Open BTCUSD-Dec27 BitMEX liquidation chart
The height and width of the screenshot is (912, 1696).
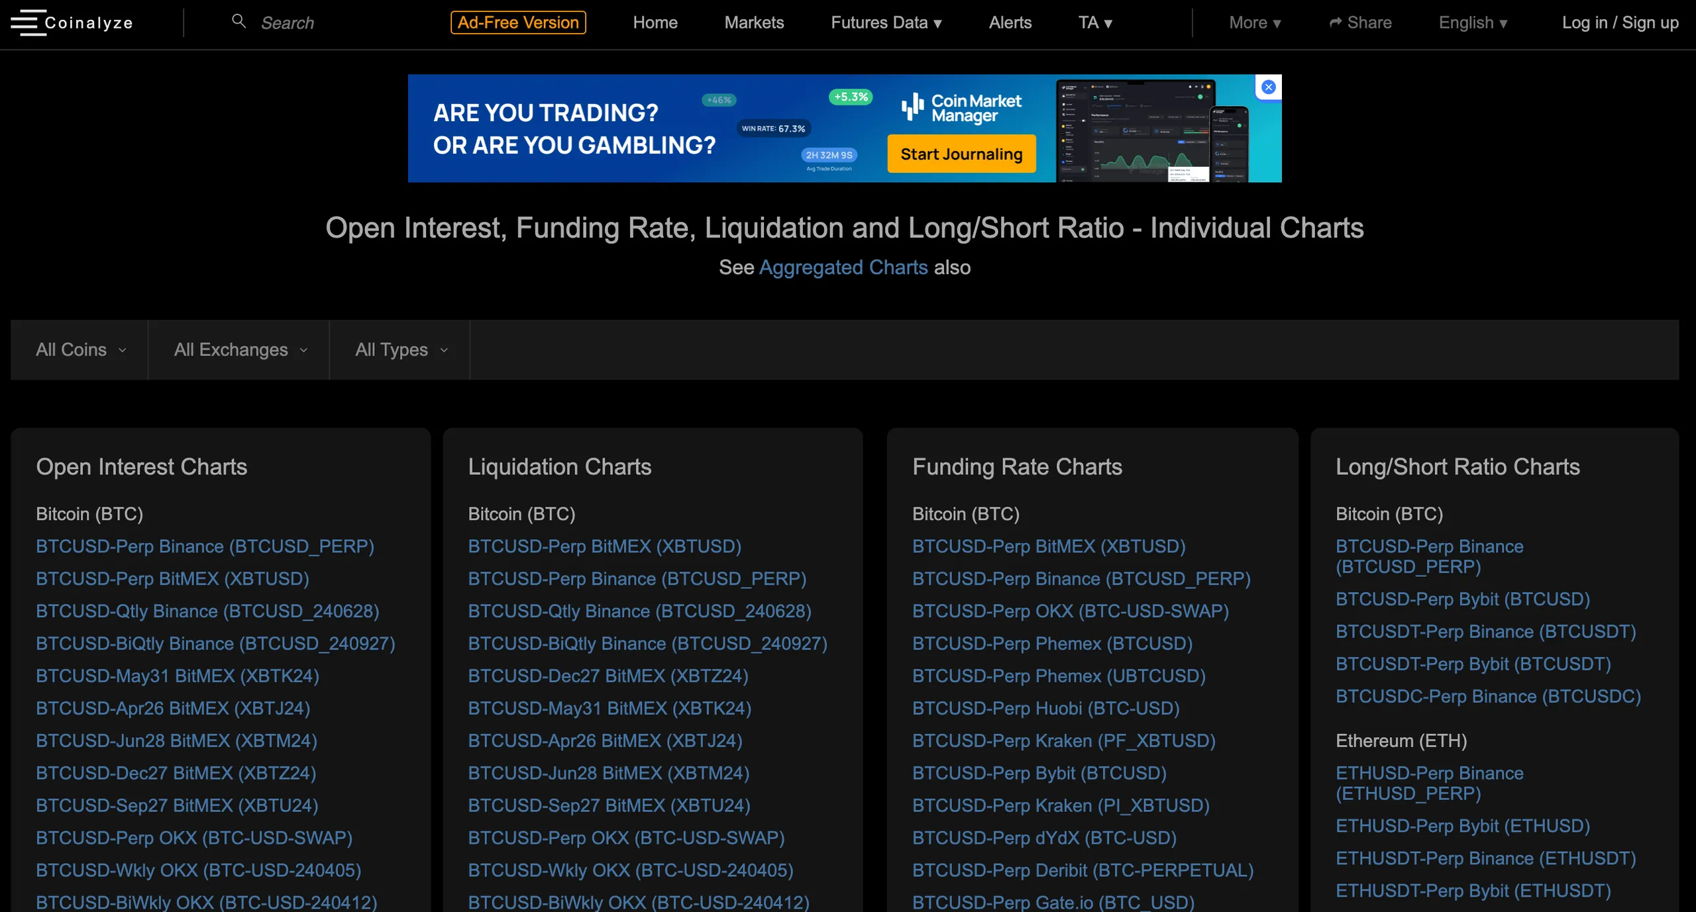pos(608,676)
